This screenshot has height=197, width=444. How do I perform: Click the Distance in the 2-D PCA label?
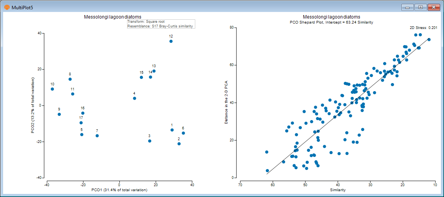click(226, 102)
